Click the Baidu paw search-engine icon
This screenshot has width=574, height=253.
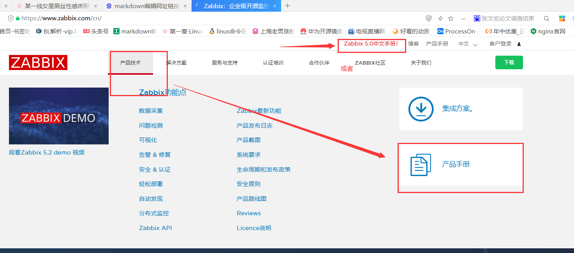coord(477,18)
